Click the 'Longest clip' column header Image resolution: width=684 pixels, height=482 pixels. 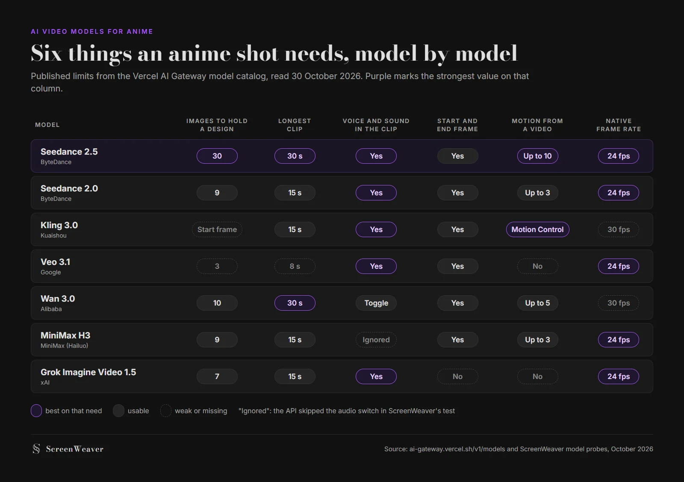(x=295, y=125)
